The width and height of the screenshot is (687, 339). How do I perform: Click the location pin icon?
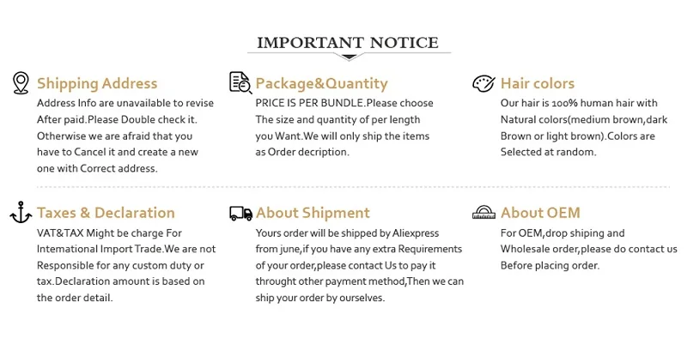pyautogui.click(x=21, y=82)
